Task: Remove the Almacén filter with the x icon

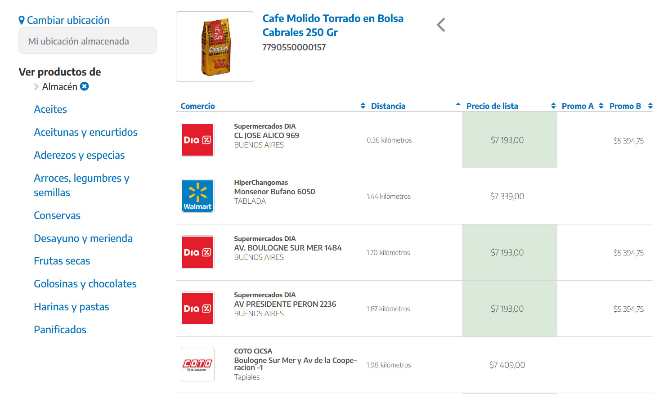Action: tap(85, 86)
